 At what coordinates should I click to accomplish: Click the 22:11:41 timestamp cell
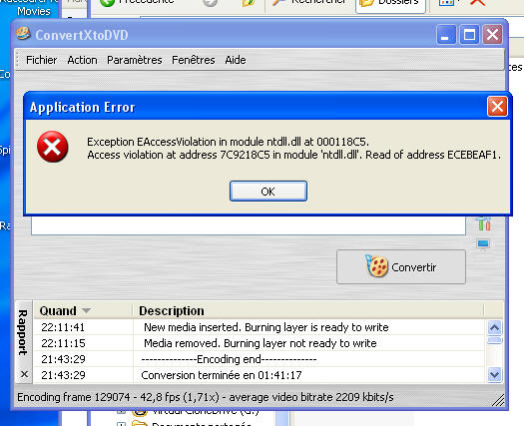pos(63,327)
